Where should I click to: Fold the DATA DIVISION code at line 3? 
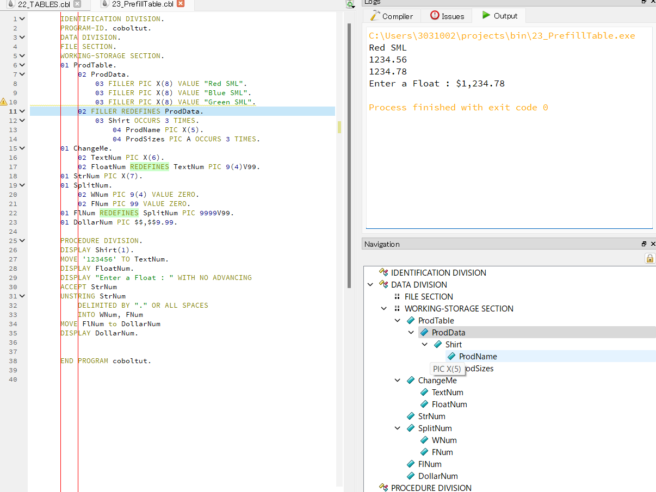(x=22, y=37)
